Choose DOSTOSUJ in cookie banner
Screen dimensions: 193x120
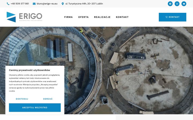22,99
